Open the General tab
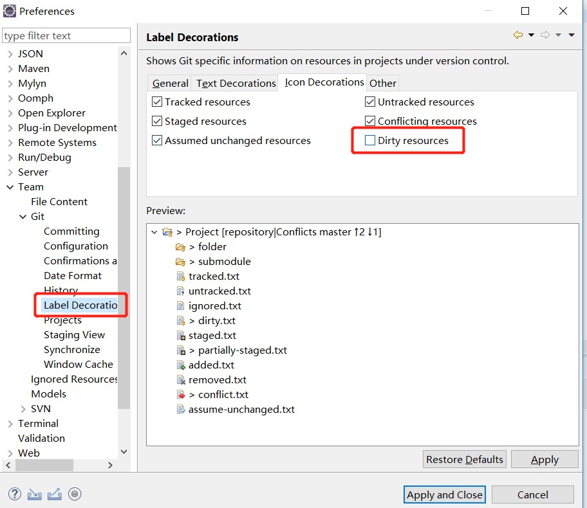The width and height of the screenshot is (587, 508). [x=170, y=83]
